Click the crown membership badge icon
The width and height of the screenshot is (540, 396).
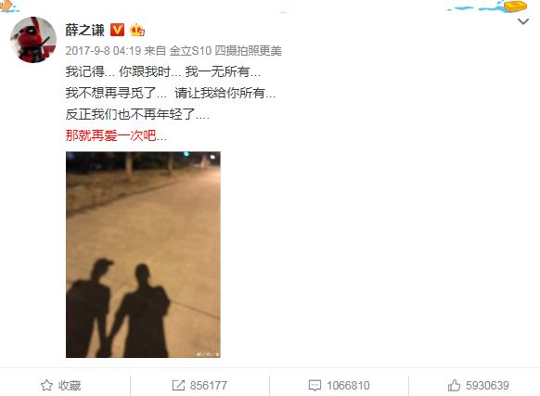pyautogui.click(x=137, y=31)
